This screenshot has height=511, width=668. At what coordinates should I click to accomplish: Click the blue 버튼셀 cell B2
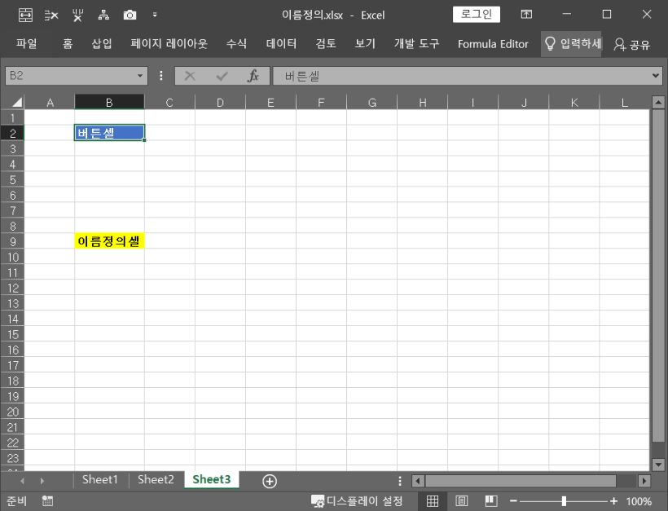pyautogui.click(x=109, y=133)
